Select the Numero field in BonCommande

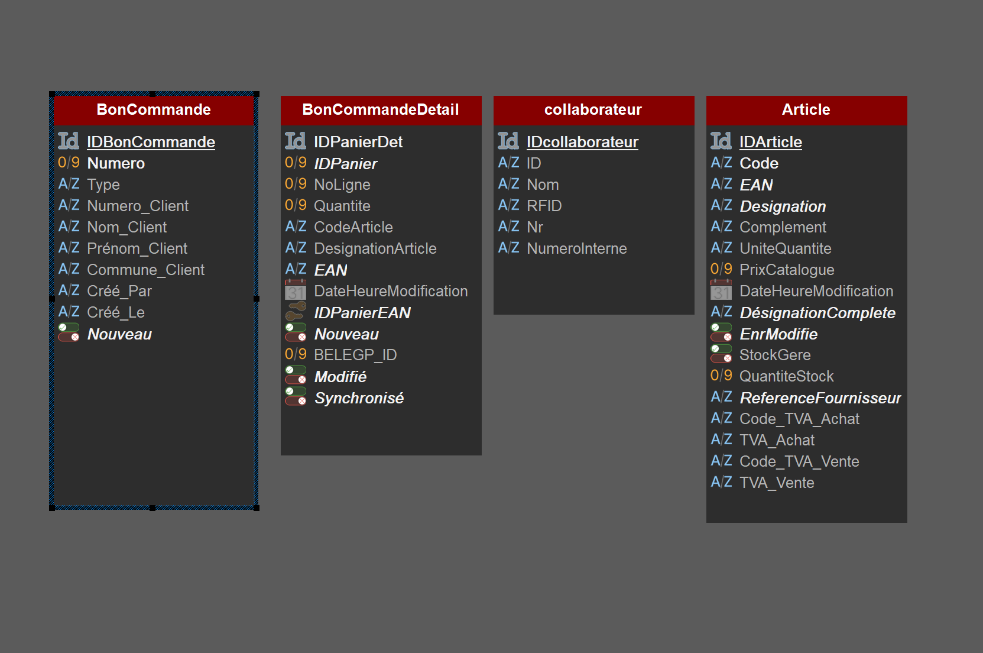116,163
